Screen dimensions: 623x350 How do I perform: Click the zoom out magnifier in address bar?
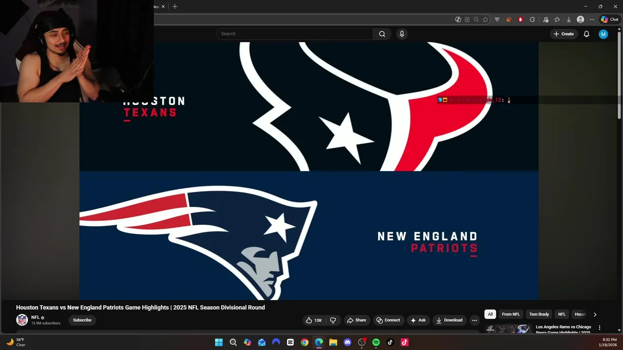pos(476,19)
